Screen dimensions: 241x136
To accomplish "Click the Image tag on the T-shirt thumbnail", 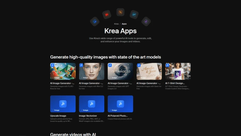I will (x=171, y=78).
